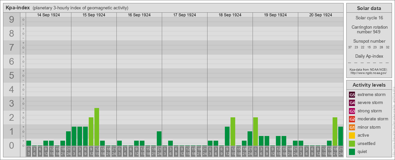Click the 15 Sep 0-3 dark green bar

(x=74, y=136)
